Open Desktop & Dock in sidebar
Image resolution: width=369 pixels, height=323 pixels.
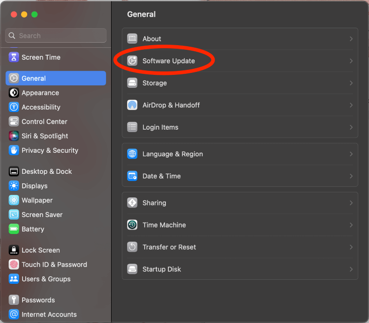[x=47, y=171]
